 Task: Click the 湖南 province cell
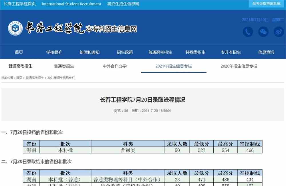(31, 180)
